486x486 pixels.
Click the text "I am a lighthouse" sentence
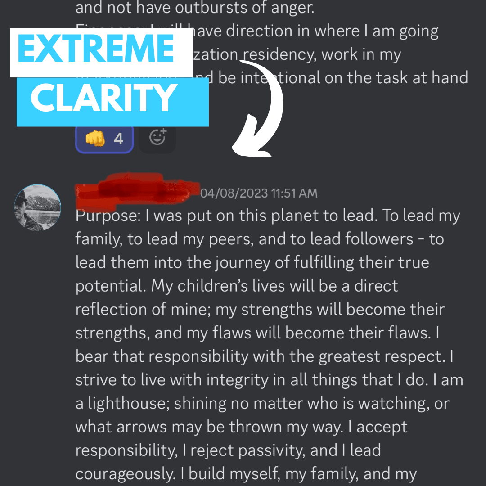pos(270,391)
